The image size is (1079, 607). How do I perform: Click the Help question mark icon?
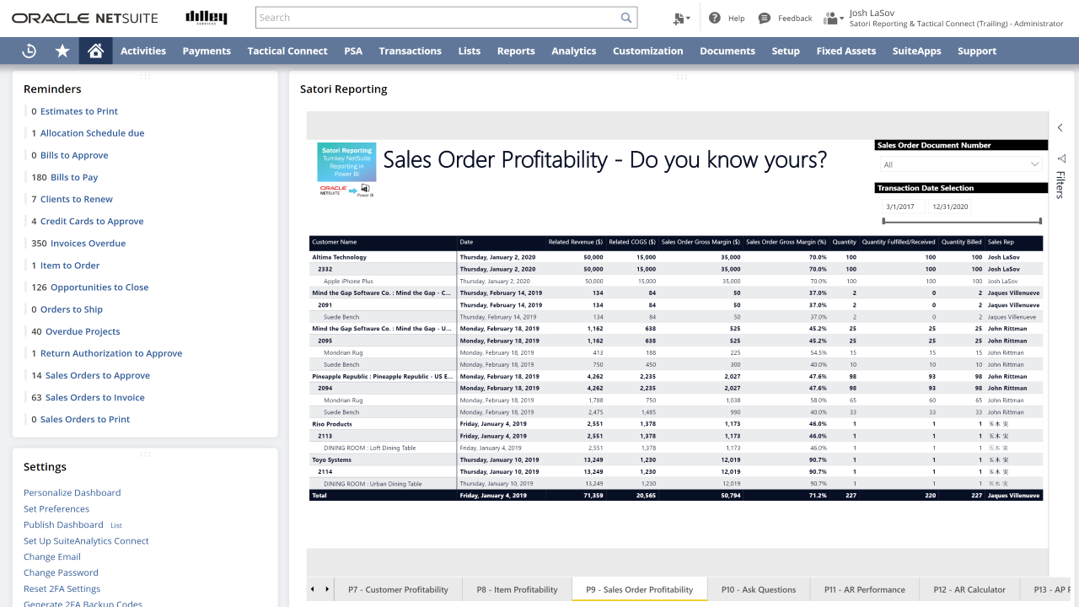tap(715, 18)
